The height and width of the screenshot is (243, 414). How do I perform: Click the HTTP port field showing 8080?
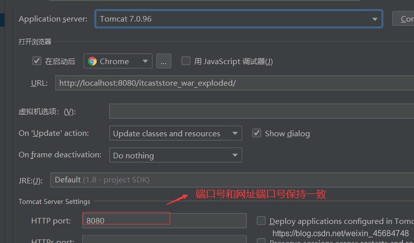tap(165, 220)
